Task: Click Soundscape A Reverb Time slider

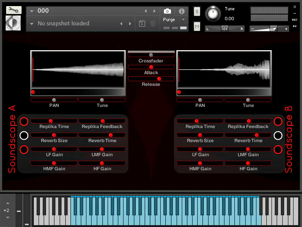Action: coord(102,135)
